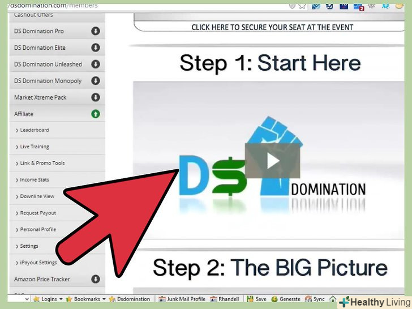Open Link & Promo Tools
This screenshot has width=412, height=309.
pos(42,163)
